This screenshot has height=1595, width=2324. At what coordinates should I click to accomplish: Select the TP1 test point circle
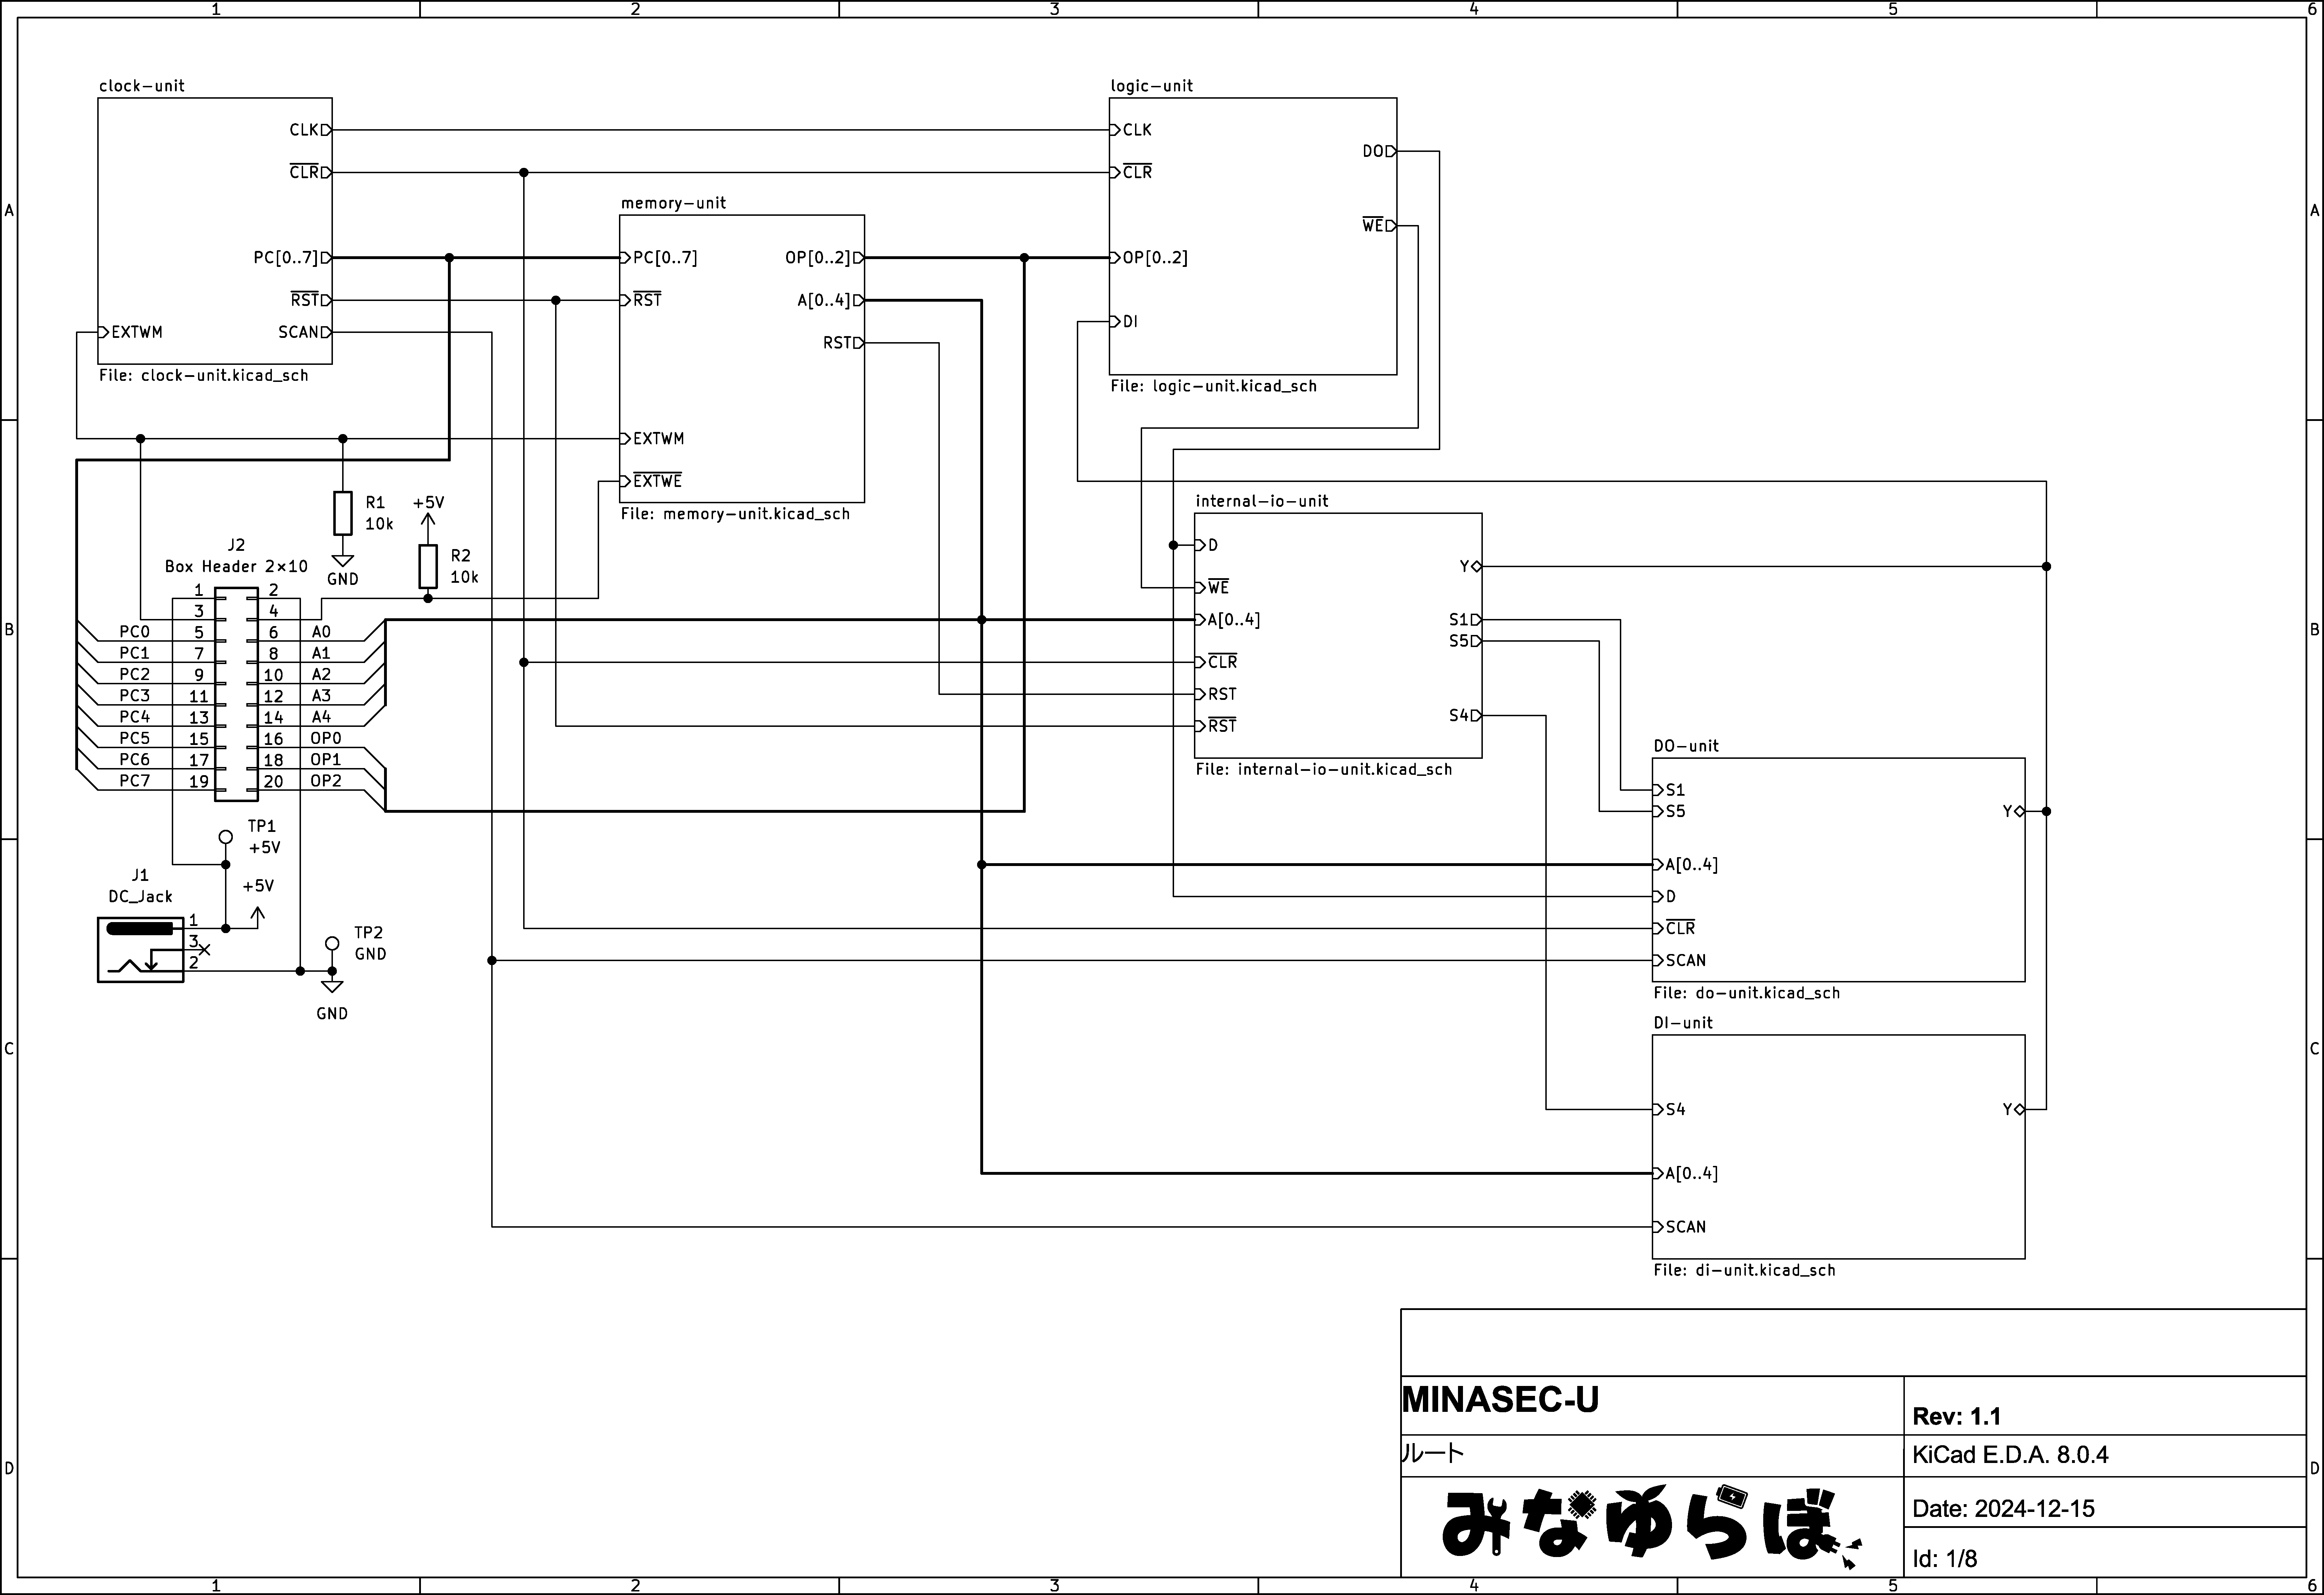click(226, 837)
